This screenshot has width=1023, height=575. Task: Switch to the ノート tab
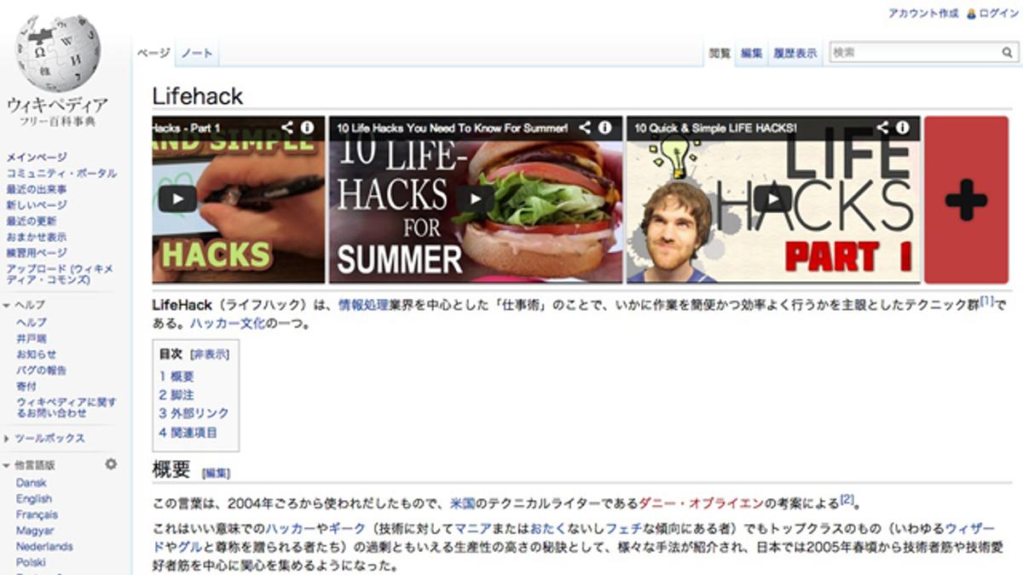197,54
